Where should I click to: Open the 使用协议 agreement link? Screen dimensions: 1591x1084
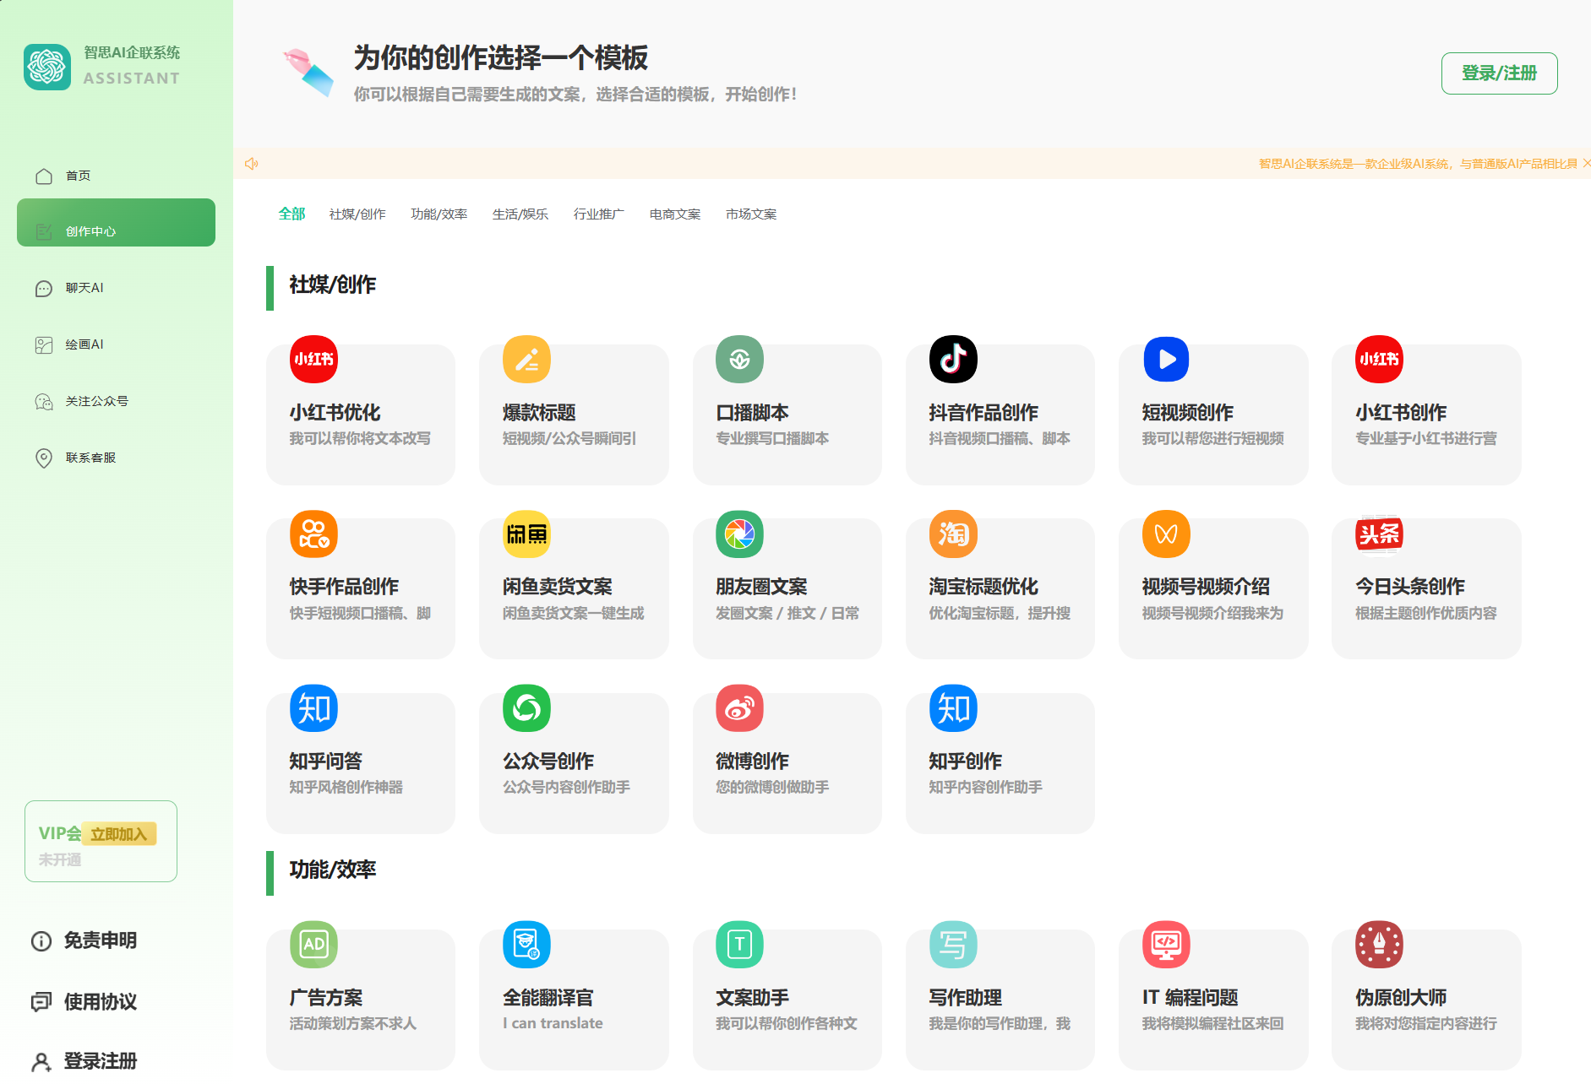pos(99,1002)
